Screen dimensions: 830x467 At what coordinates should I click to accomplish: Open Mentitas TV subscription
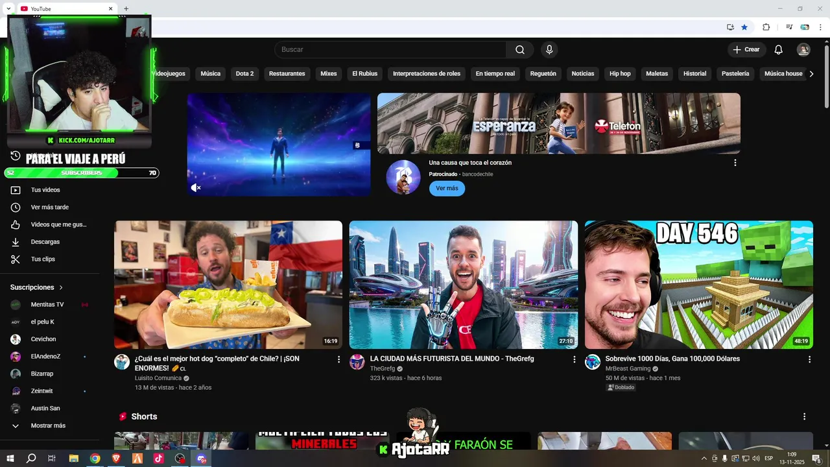tap(48, 304)
